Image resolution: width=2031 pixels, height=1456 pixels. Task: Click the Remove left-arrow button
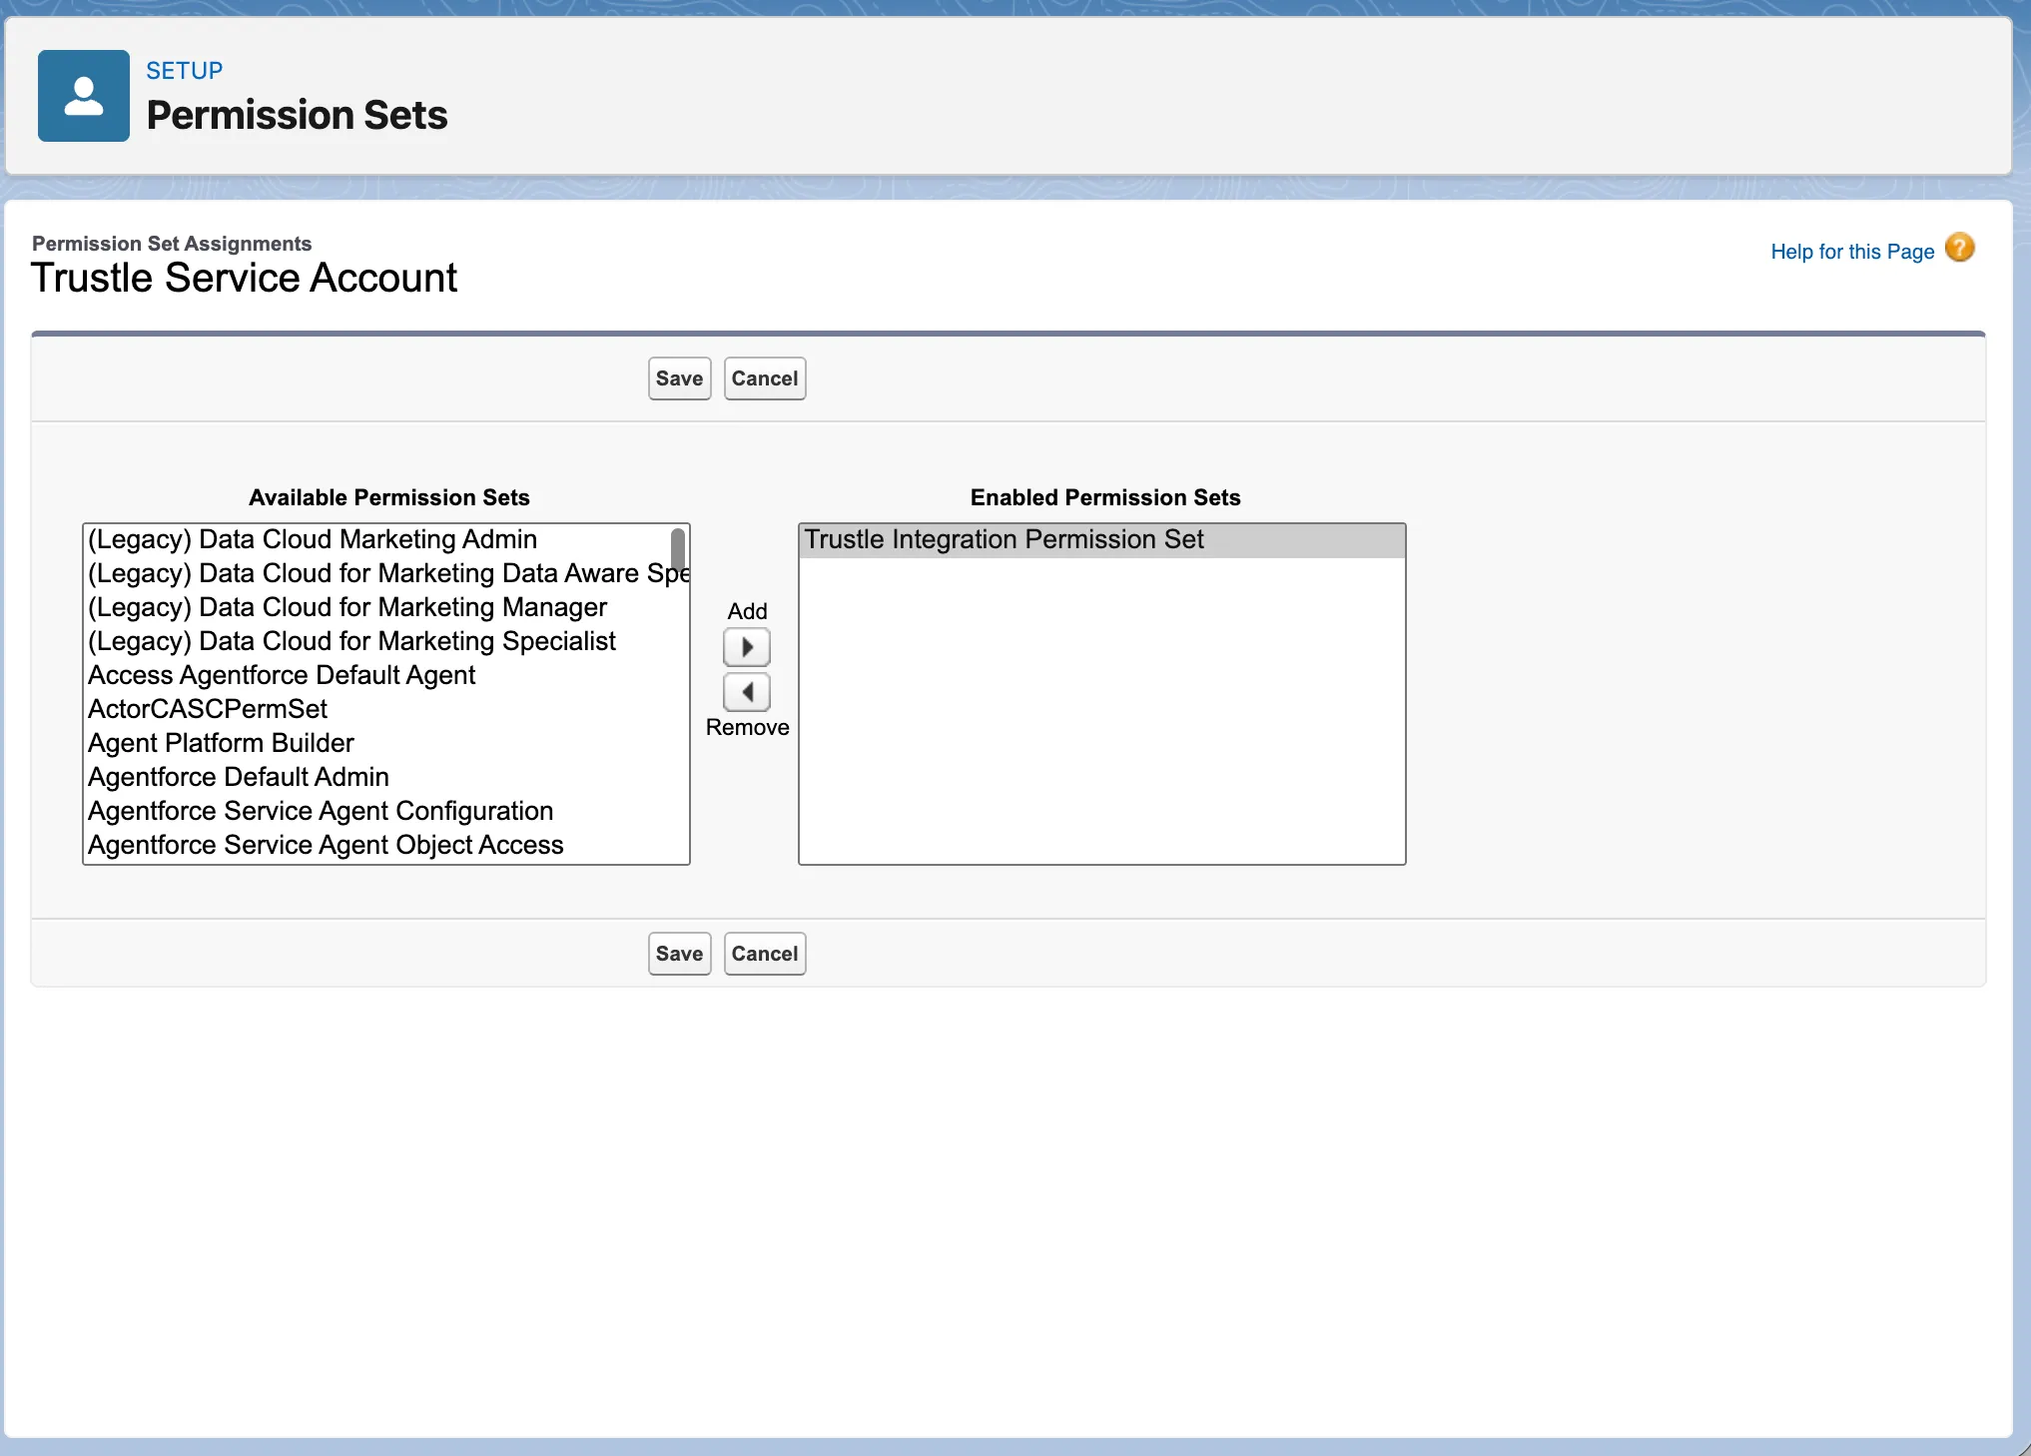[x=747, y=691]
